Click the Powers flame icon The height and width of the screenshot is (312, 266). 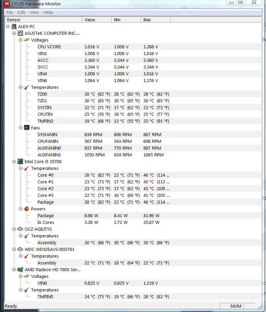click(27, 209)
